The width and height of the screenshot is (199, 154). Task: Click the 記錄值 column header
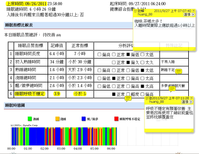pos(57,45)
